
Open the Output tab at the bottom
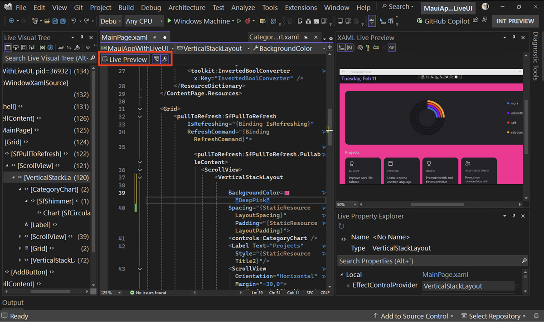click(x=13, y=303)
